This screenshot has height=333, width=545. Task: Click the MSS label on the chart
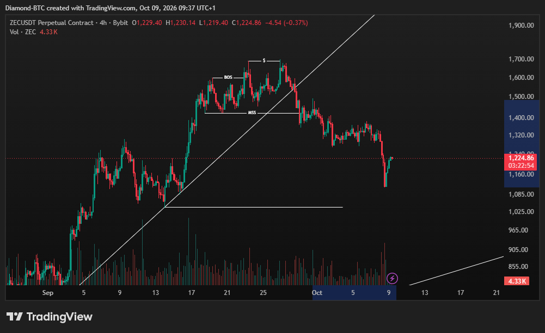252,113
